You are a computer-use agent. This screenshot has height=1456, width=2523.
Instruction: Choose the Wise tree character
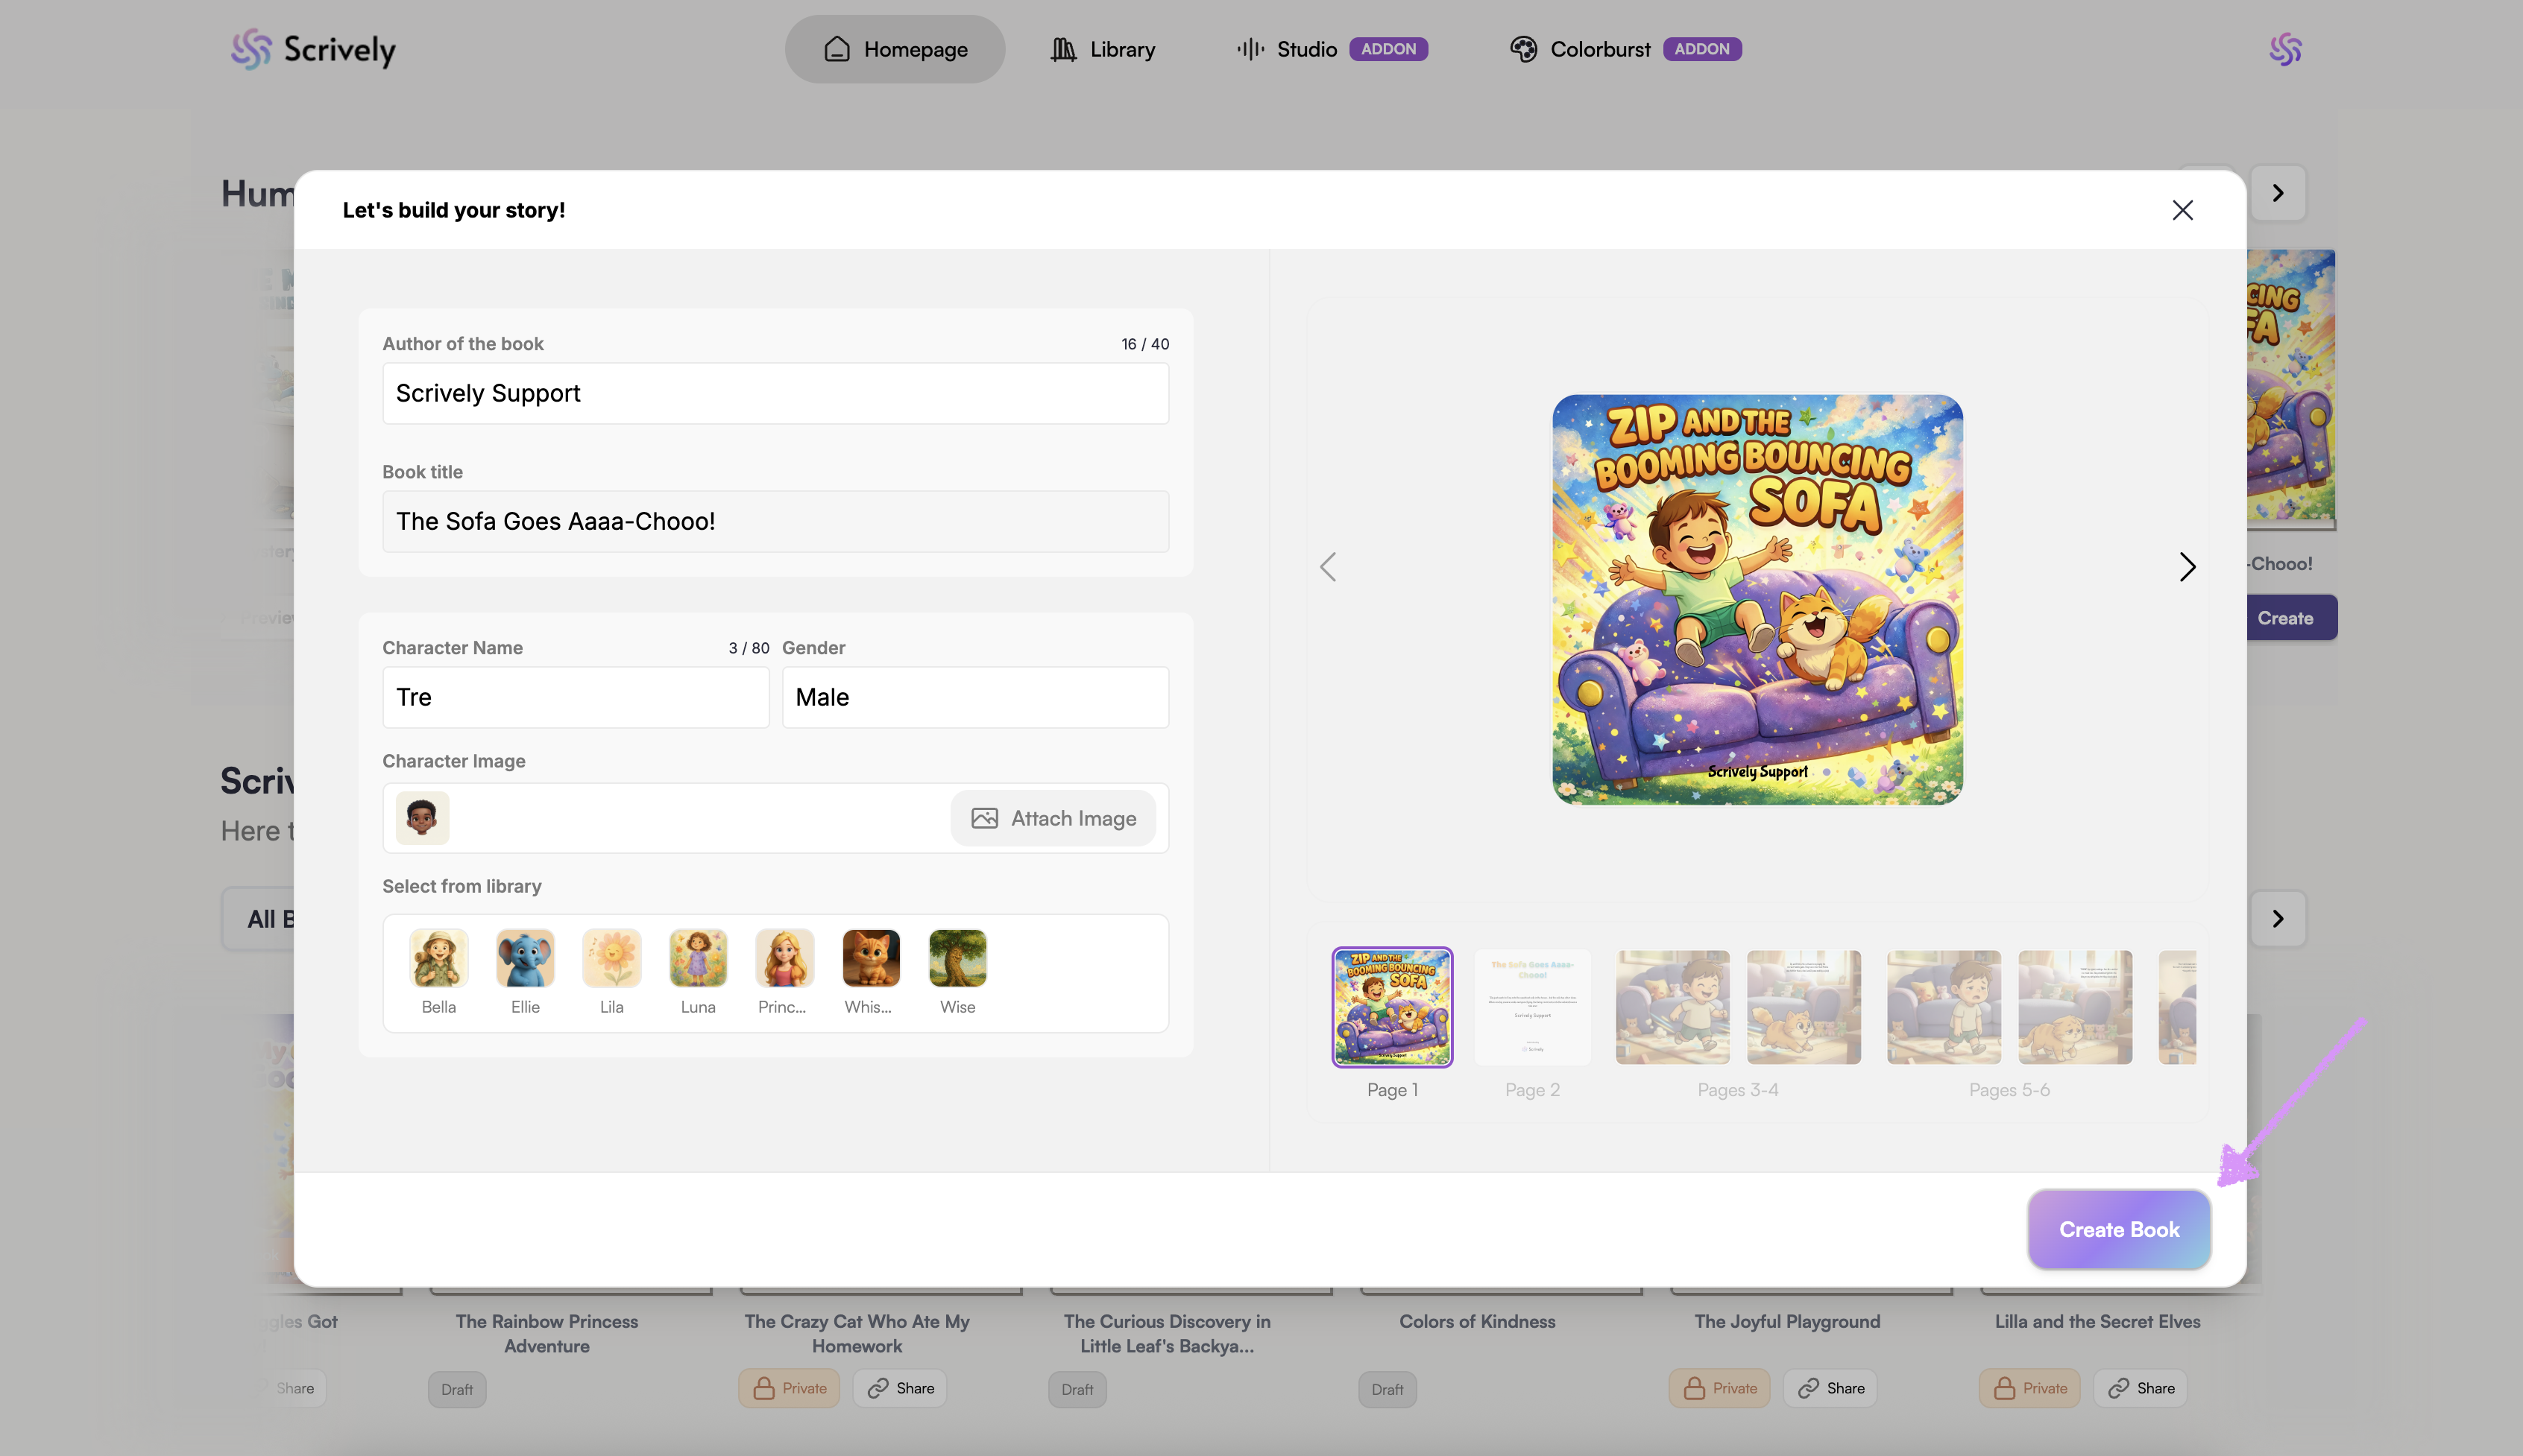pos(957,959)
